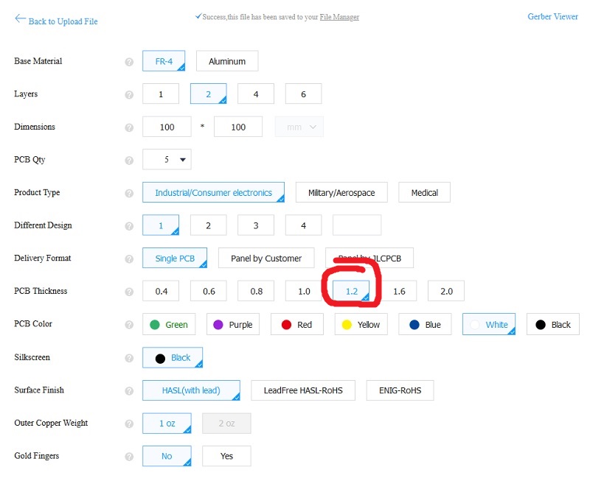Viewport: 590px width, 478px height.
Task: Set PCB thickness to 0.4
Action: pos(161,291)
